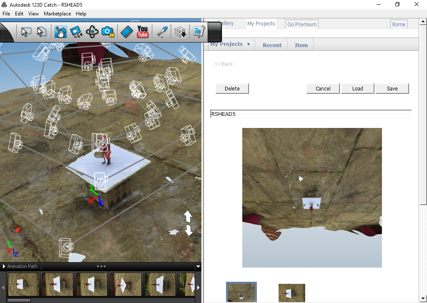
Task: Click the small sideways navigation arrow in viewport
Action: click(174, 232)
